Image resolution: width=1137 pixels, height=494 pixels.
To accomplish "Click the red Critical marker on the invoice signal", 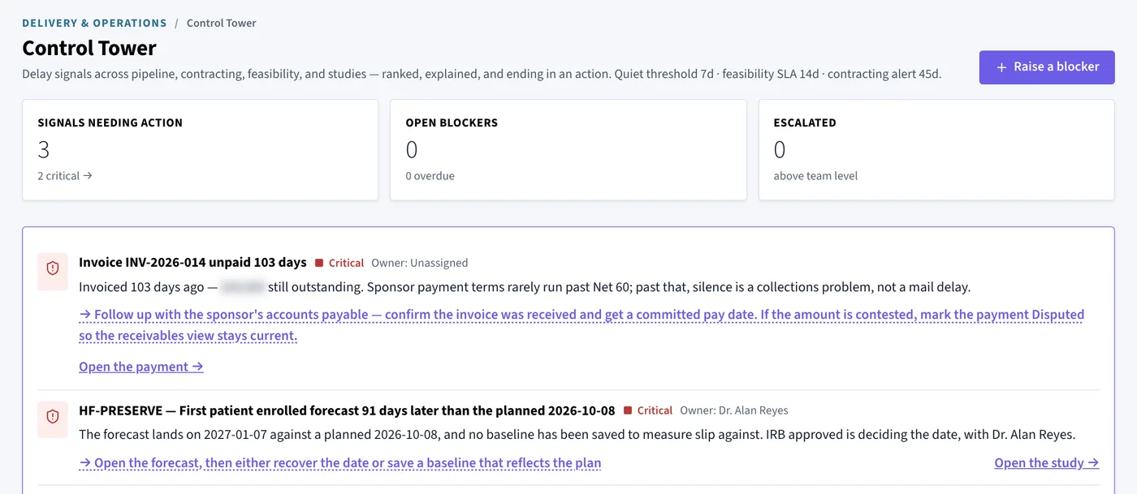I will tap(339, 263).
